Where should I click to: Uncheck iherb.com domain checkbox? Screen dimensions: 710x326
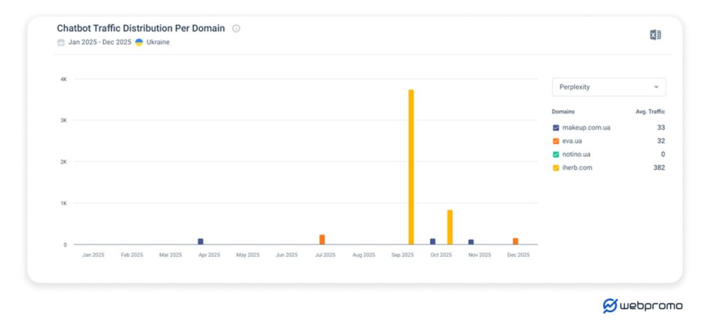coord(555,167)
